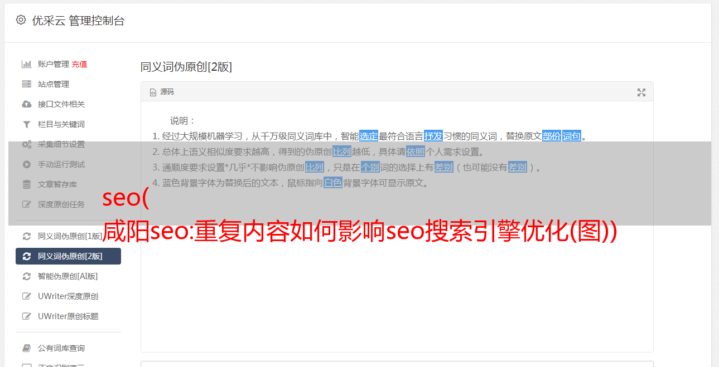719x367 pixels.
Task: Click the settings gear icon beside 优采云
Action: (21, 20)
